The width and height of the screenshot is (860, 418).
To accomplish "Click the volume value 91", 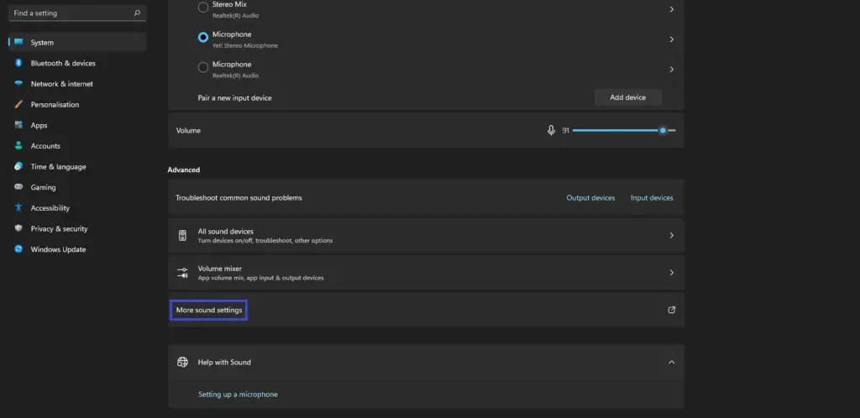I will (565, 130).
